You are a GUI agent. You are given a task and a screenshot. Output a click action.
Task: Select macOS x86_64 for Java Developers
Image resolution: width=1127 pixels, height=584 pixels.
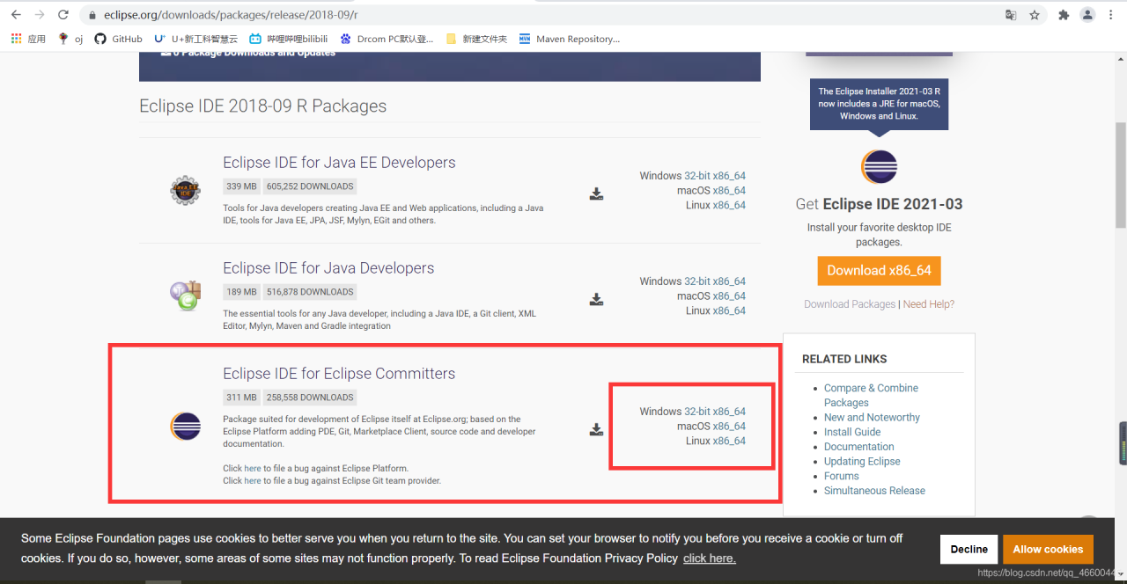(x=729, y=296)
